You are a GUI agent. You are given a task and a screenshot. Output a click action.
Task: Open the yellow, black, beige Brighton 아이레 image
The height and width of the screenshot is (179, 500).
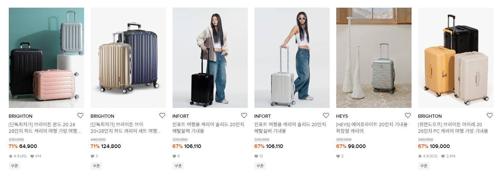[x=456, y=58]
